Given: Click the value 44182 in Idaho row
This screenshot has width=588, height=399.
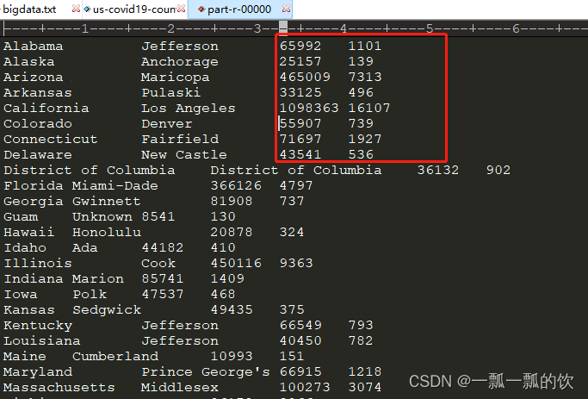Looking at the screenshot, I should (x=163, y=247).
